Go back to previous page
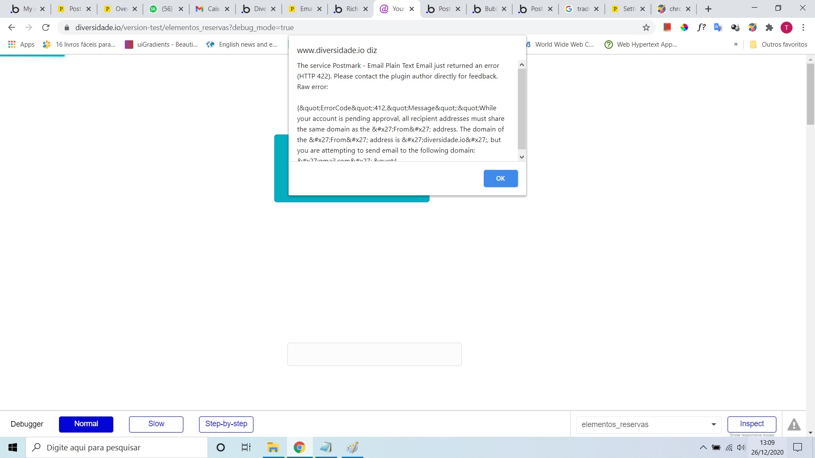The image size is (815, 458). coord(11,28)
